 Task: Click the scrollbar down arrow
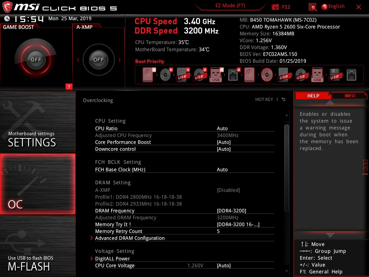pyautogui.click(x=286, y=271)
